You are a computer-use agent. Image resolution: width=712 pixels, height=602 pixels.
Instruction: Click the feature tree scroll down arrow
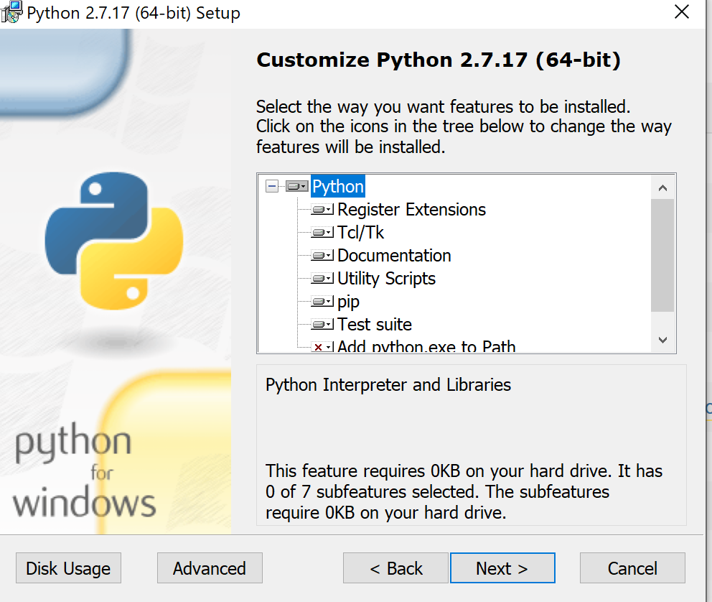point(662,340)
